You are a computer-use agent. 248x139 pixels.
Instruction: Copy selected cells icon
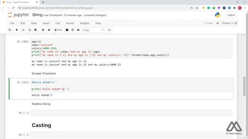[29, 30]
